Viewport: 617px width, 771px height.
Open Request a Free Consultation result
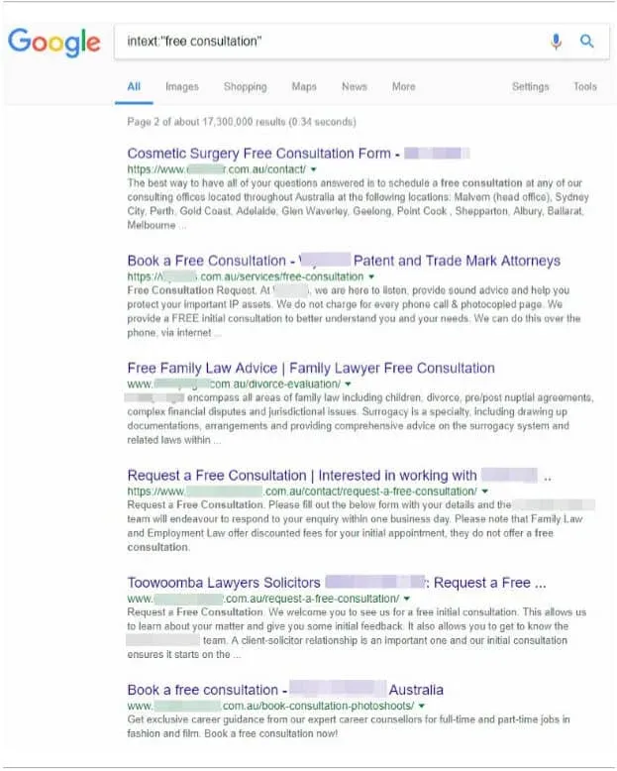click(339, 475)
